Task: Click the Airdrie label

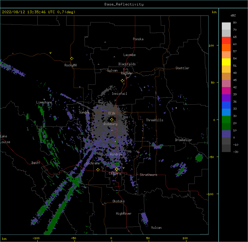Action: 116,154
